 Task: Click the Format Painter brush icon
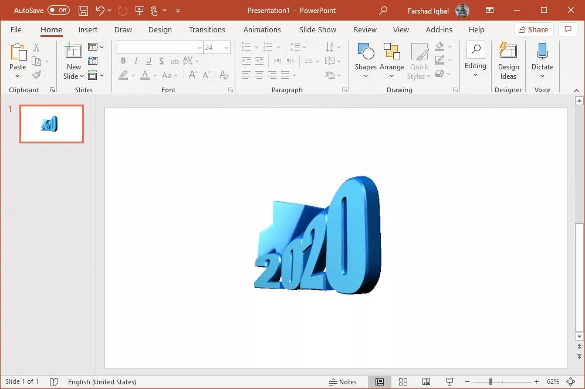[x=36, y=75]
